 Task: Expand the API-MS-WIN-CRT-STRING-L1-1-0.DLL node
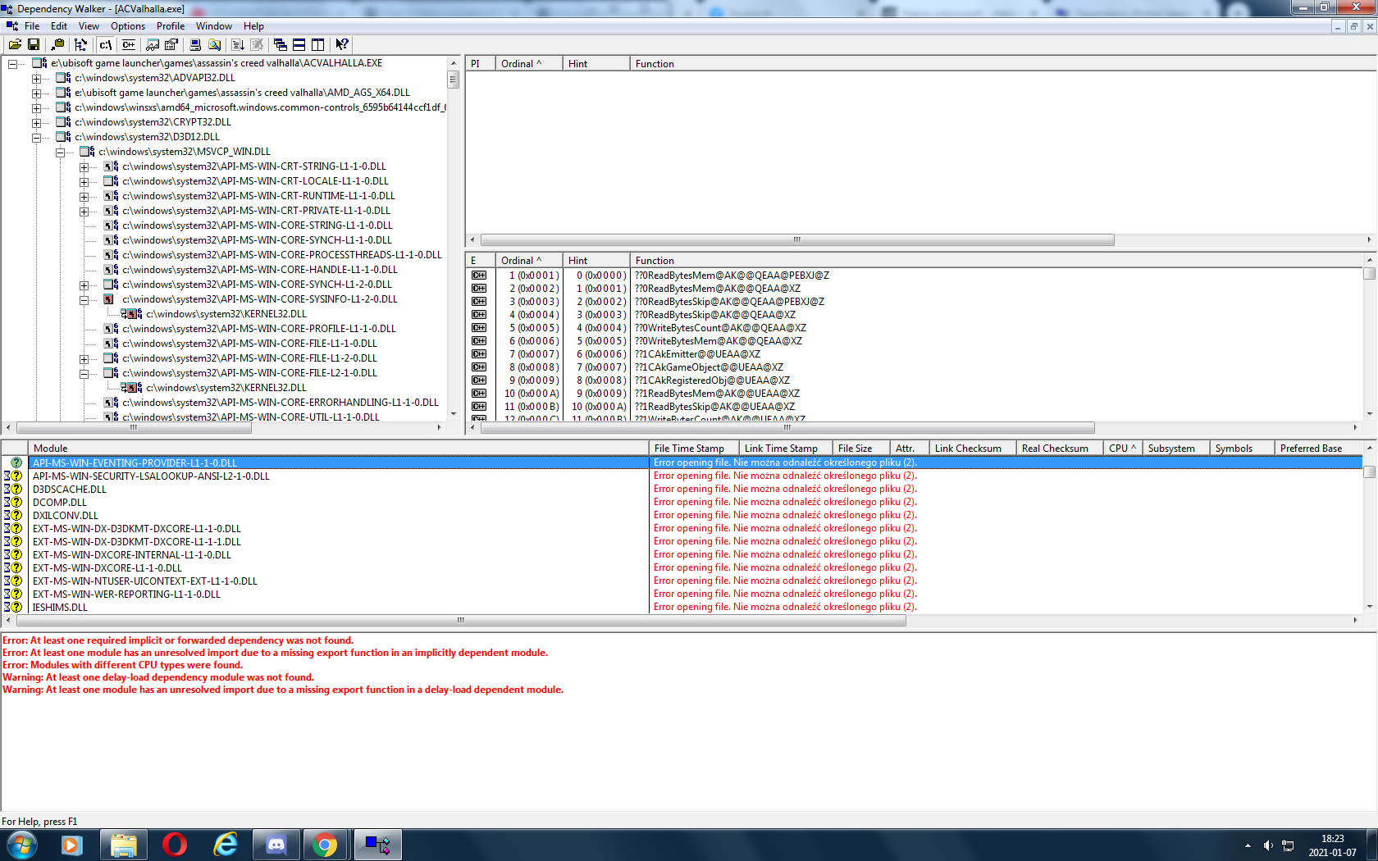[84, 167]
